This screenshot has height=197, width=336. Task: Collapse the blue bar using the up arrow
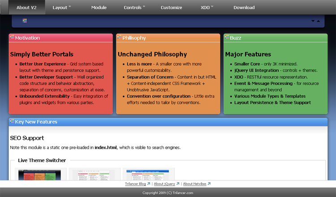(x=318, y=21)
